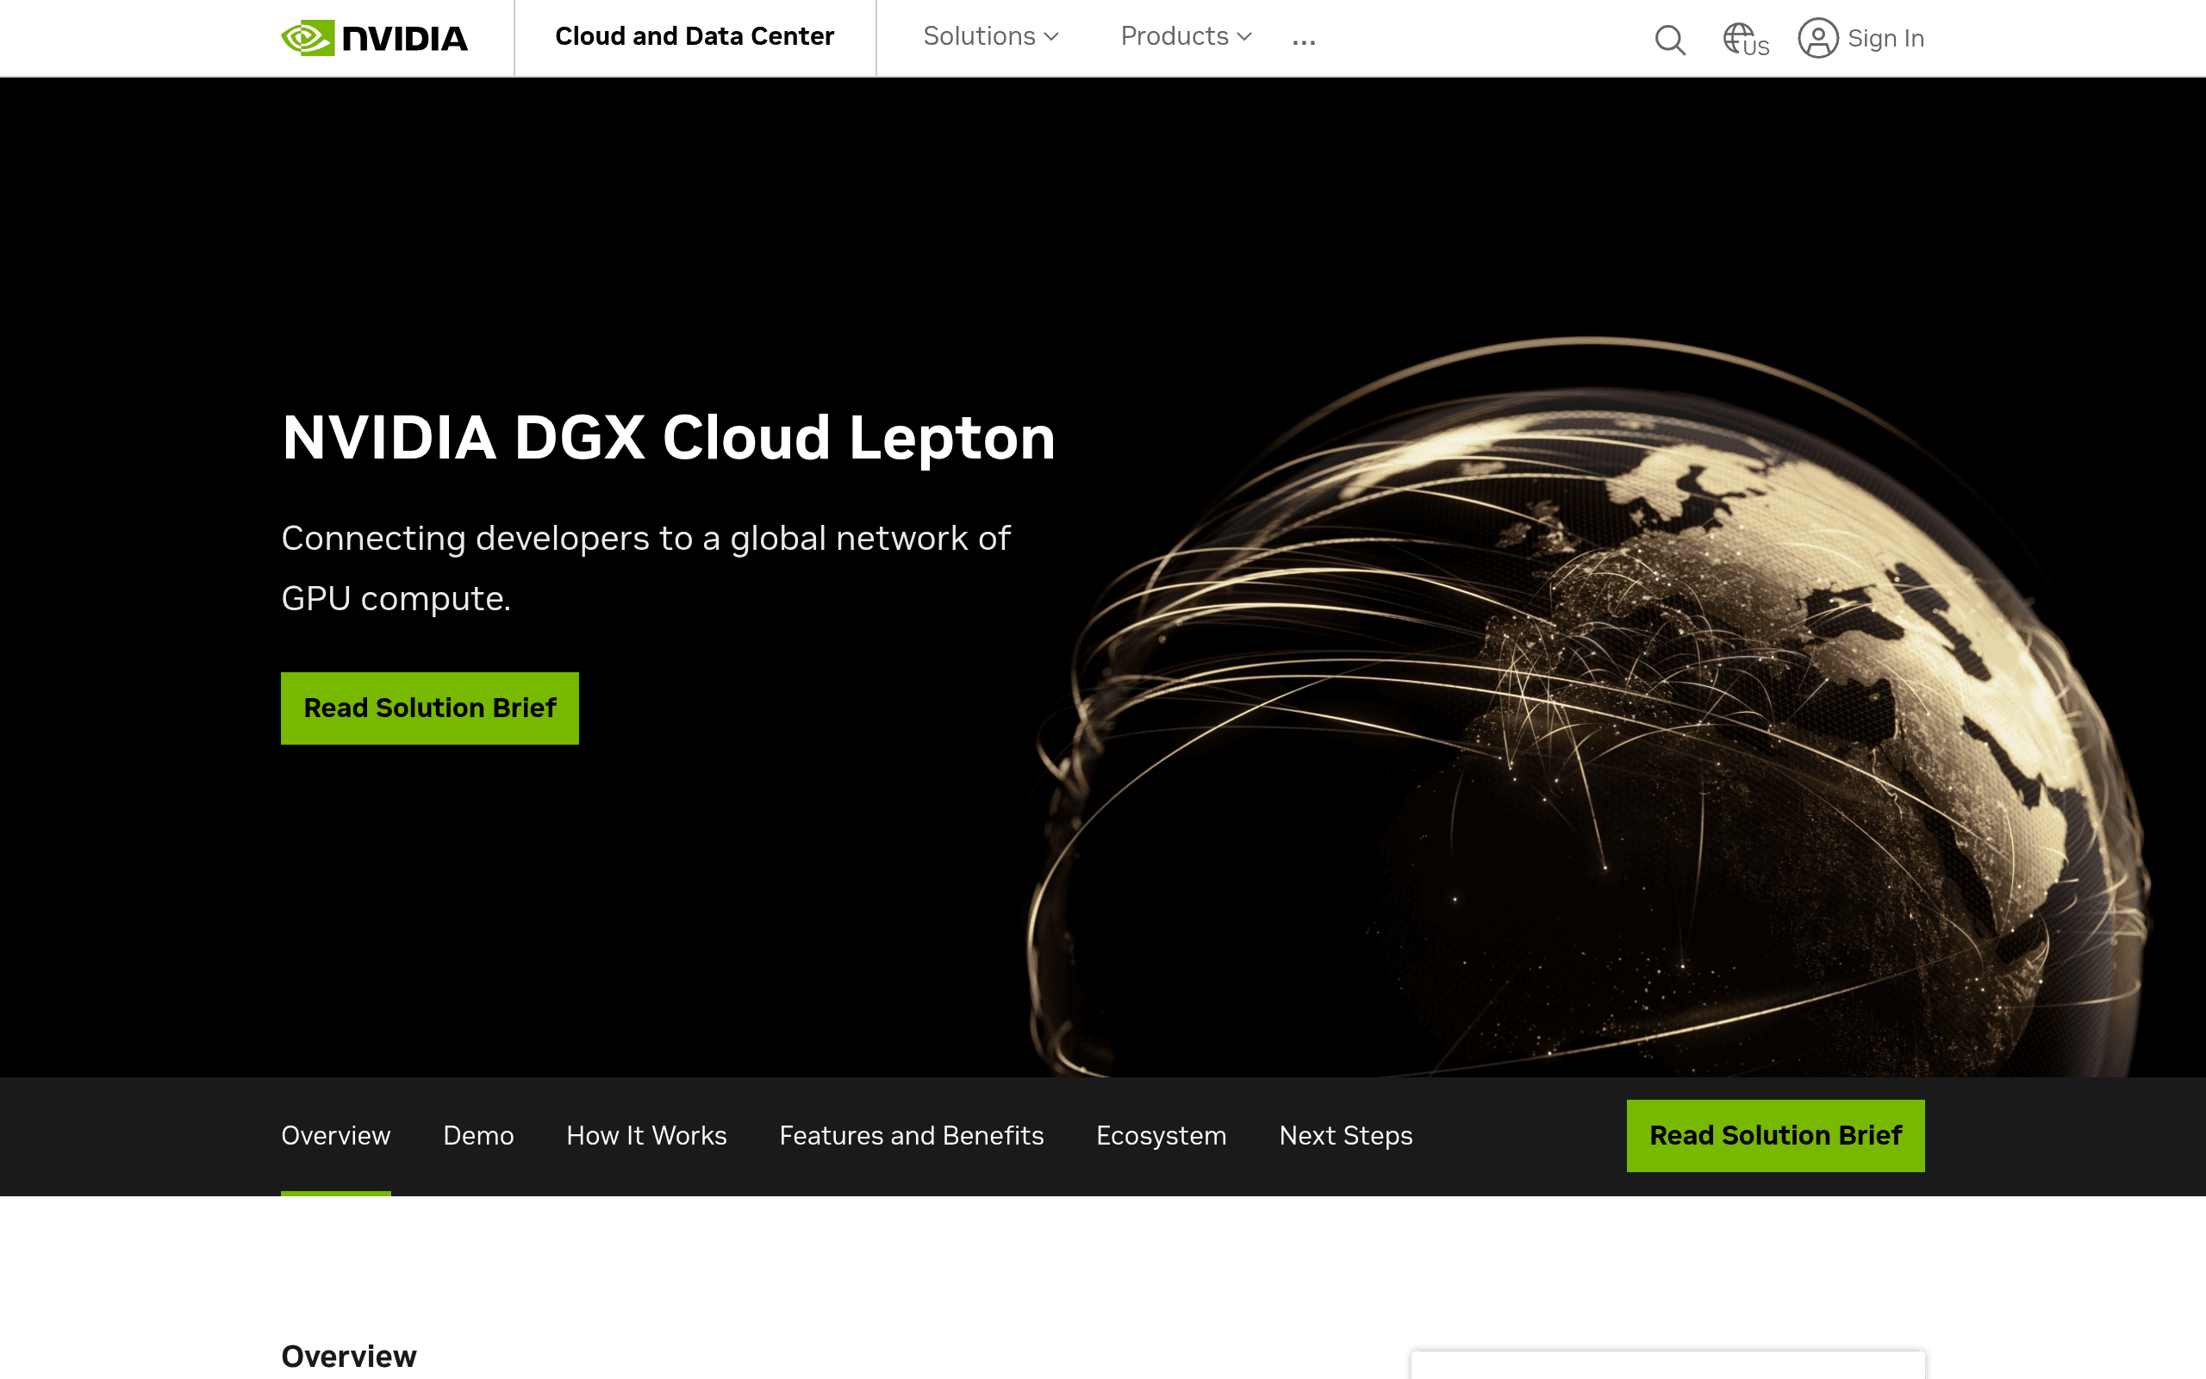Open the three-dot more menu
The width and height of the screenshot is (2206, 1379).
(x=1304, y=41)
